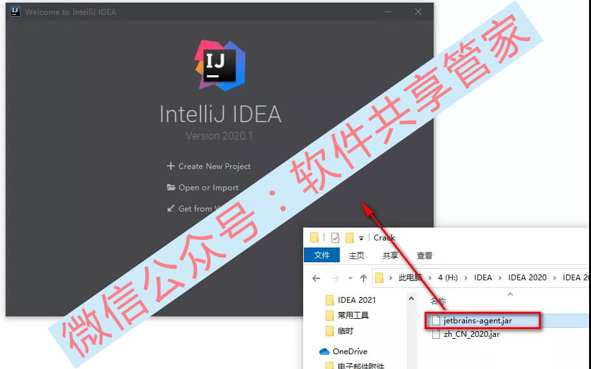Select 临时 folder in navigation pane
This screenshot has width=591, height=369.
coord(345,331)
